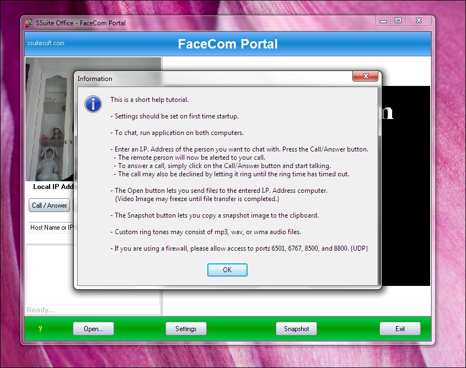
Task: Focus the Host Name or IP input field
Action: pos(51,228)
